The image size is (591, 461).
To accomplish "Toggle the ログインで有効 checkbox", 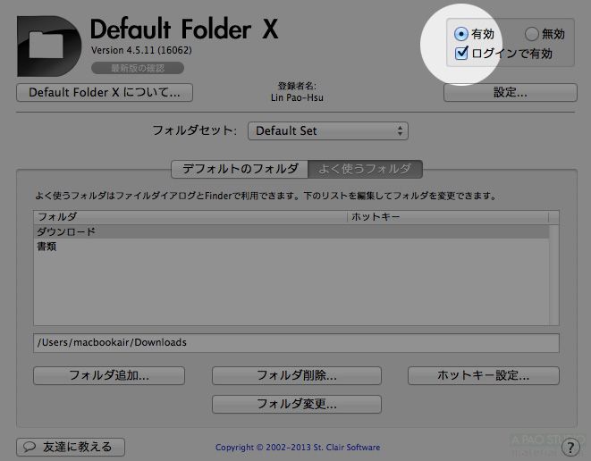I will (461, 54).
